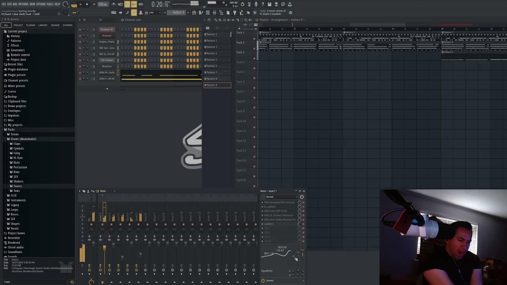Screen dimensions: 507x285
Task: Mute the Life Droplet channel
Action: 80,60
